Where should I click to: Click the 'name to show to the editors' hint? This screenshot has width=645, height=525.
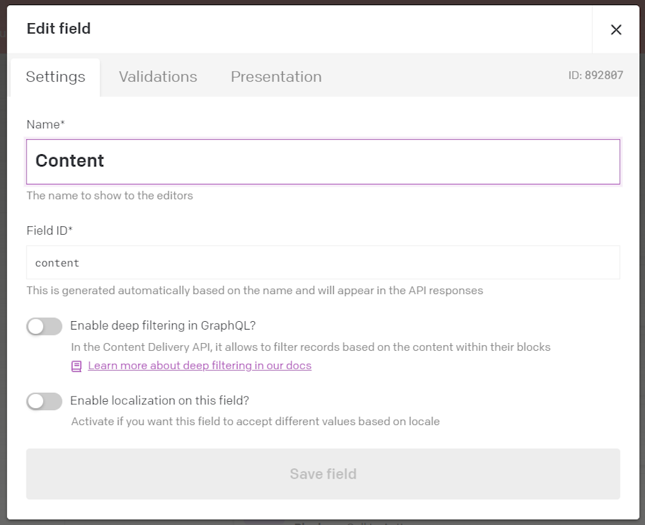[x=110, y=195]
